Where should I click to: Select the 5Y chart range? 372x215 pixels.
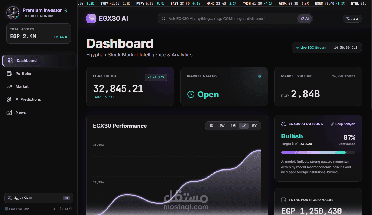pyautogui.click(x=254, y=126)
